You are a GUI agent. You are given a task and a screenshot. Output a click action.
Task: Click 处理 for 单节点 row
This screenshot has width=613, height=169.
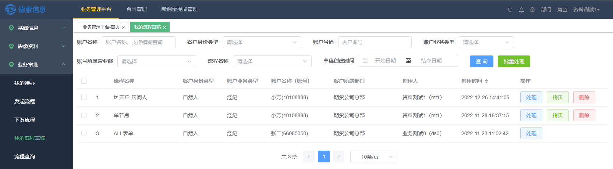click(x=531, y=115)
